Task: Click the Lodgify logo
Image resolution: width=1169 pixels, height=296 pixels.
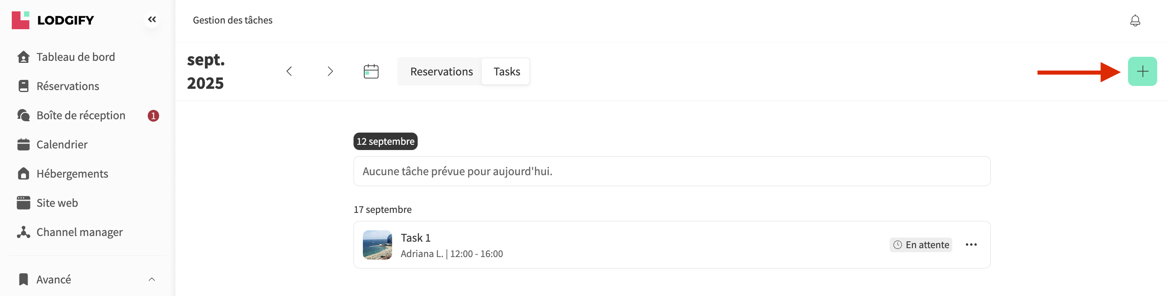Action: coord(53,20)
